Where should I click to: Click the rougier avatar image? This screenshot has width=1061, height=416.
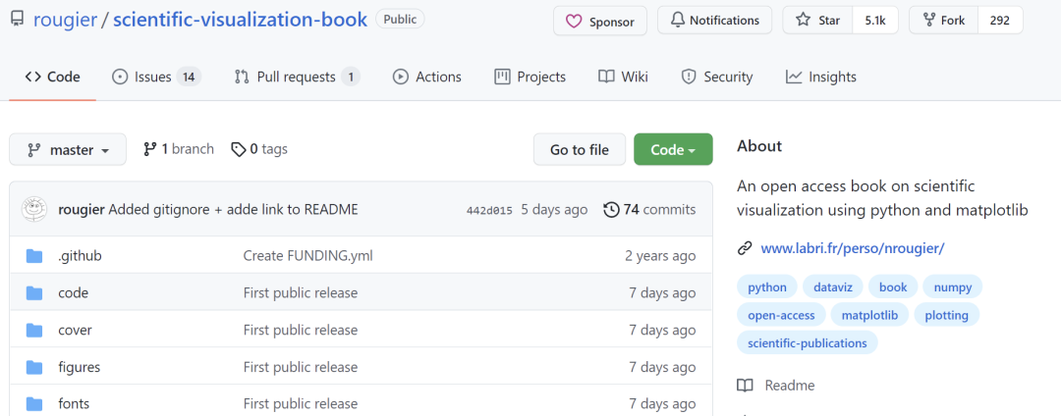click(x=35, y=209)
